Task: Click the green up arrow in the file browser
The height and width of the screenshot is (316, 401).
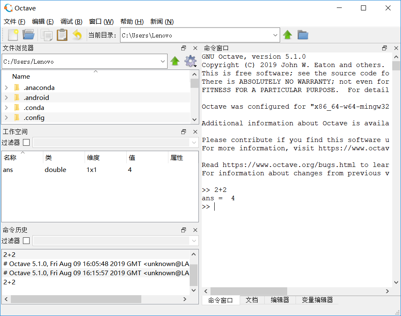Action: 175,61
